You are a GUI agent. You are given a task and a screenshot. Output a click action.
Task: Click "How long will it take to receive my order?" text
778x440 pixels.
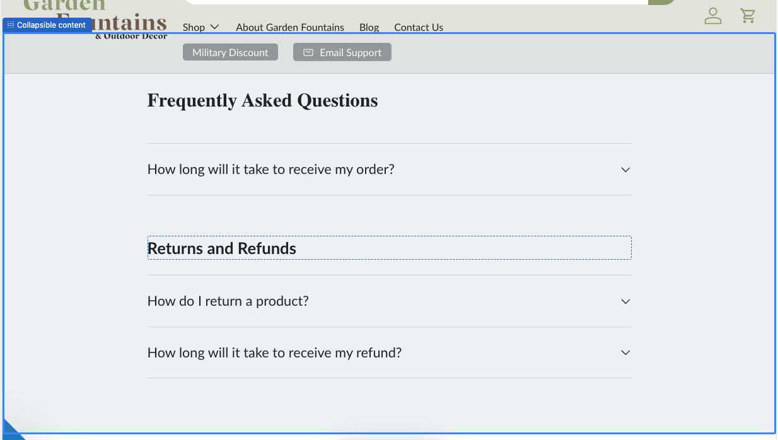click(x=270, y=170)
